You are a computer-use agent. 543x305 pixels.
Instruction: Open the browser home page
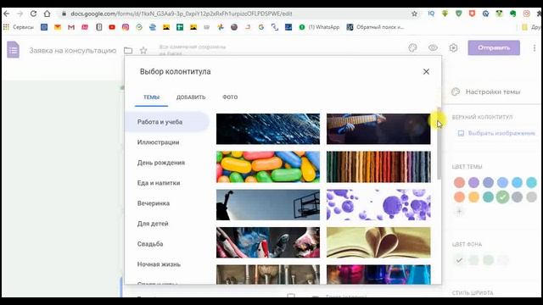[x=48, y=14]
